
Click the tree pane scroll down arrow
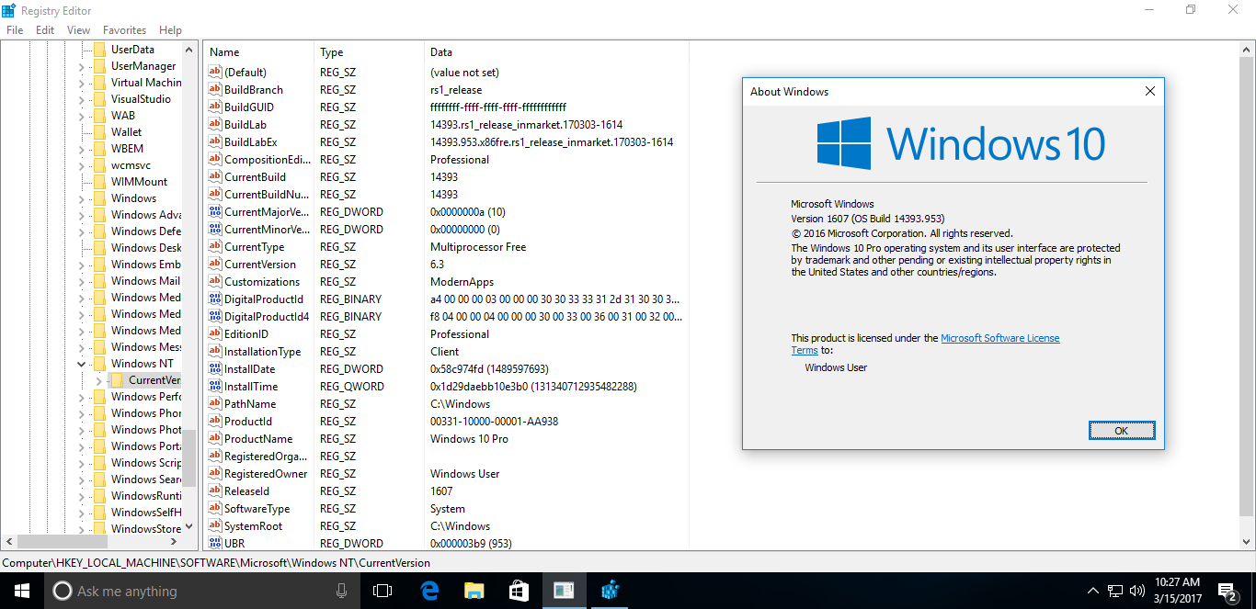[x=189, y=526]
